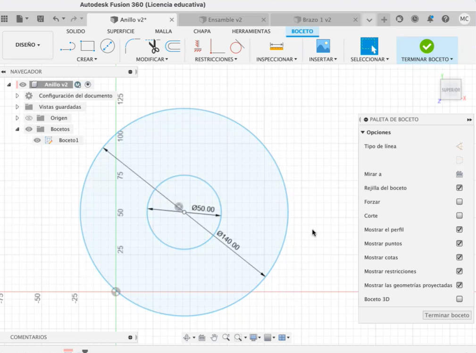Hide Boceto1 with its eye icon
476x353 pixels.
[37, 140]
